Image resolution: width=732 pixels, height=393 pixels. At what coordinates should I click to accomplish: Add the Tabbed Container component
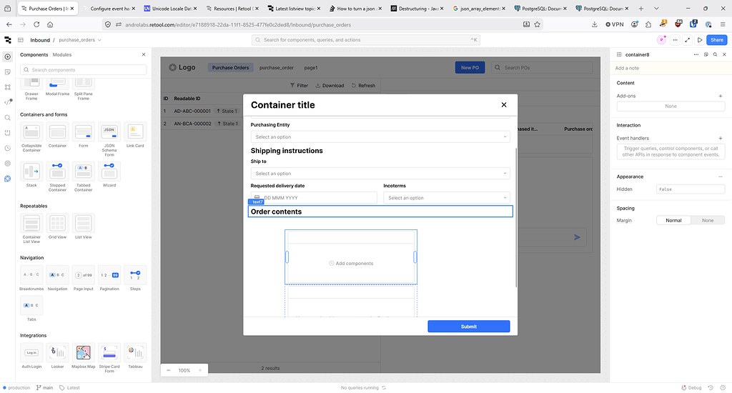pos(84,177)
